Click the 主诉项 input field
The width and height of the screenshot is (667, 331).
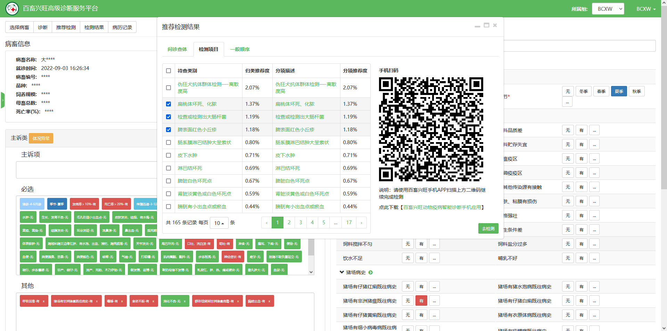87,170
